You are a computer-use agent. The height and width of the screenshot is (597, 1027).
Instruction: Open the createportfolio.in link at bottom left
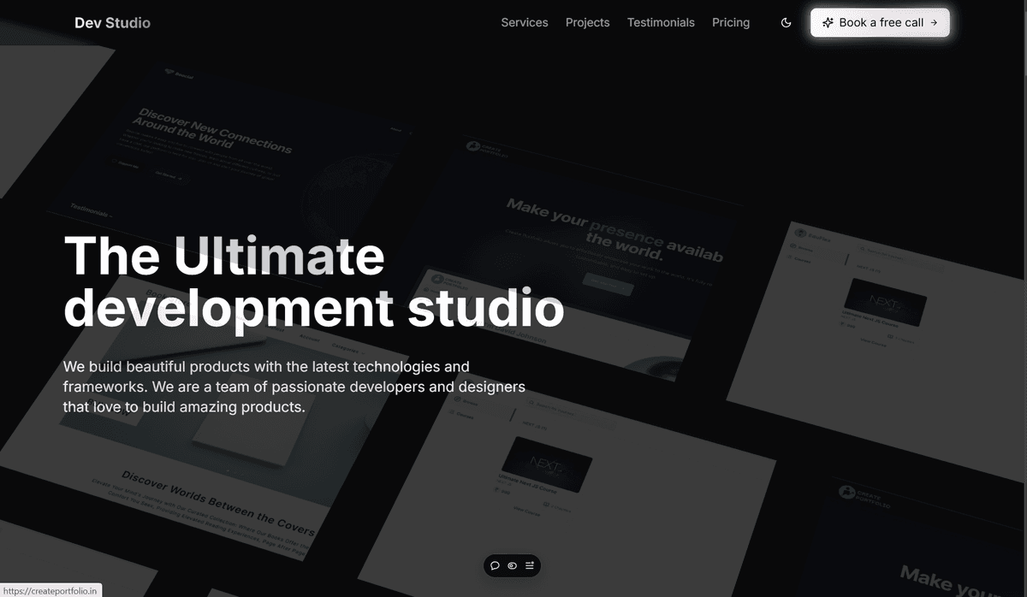click(x=51, y=589)
